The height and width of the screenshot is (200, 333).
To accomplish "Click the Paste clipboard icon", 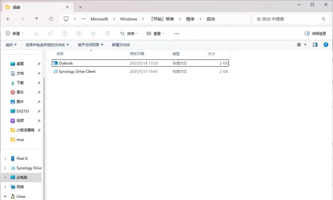I will 65,33.
